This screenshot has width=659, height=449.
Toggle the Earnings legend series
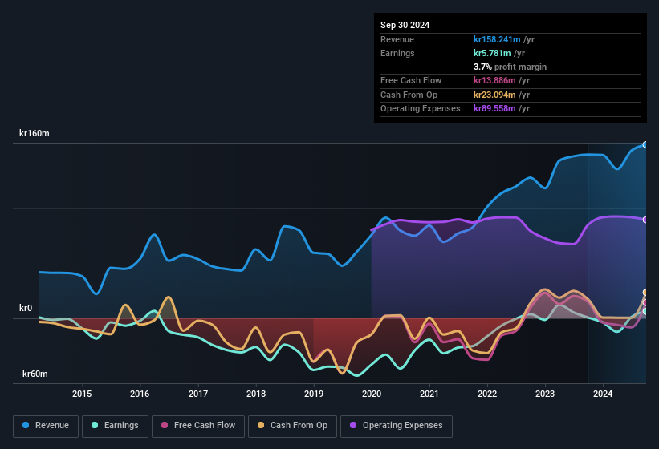tap(115, 426)
